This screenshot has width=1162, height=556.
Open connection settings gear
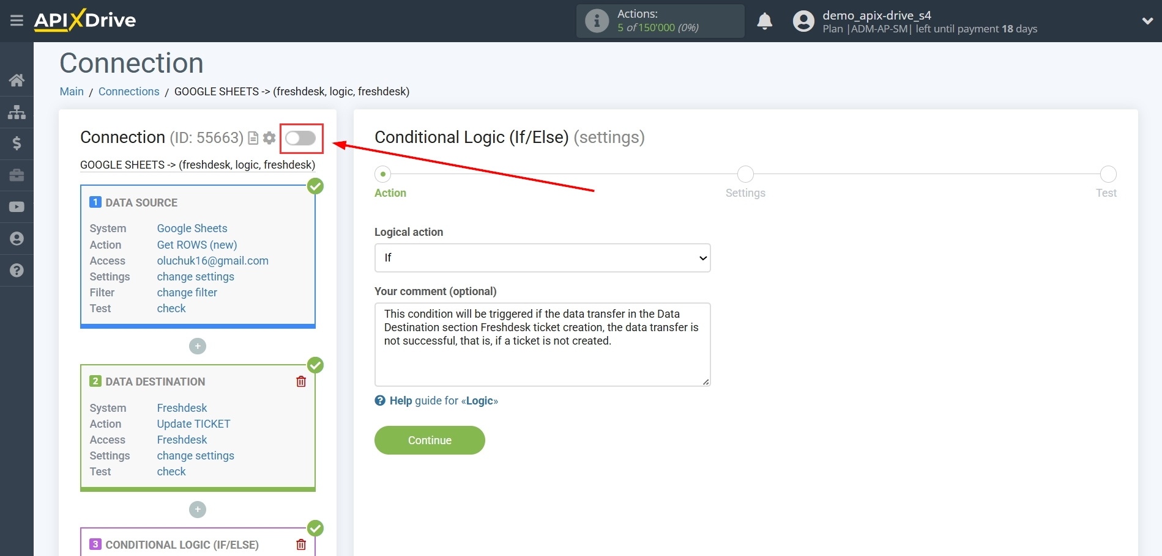coord(269,138)
